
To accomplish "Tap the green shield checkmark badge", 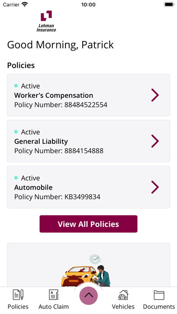I will coord(95,259).
